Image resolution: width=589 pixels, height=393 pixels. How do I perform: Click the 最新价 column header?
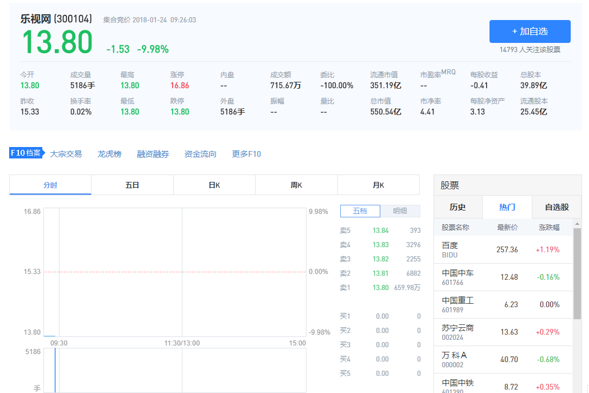(x=507, y=227)
